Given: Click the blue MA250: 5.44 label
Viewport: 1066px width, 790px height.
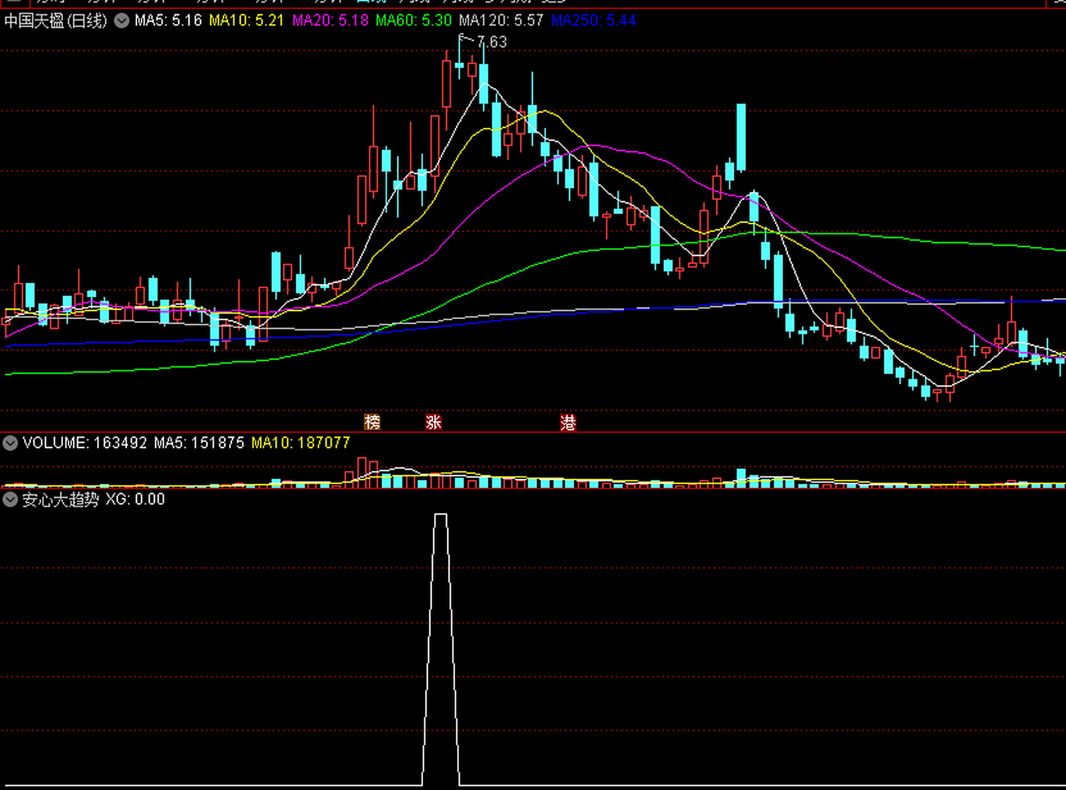Looking at the screenshot, I should tap(594, 20).
